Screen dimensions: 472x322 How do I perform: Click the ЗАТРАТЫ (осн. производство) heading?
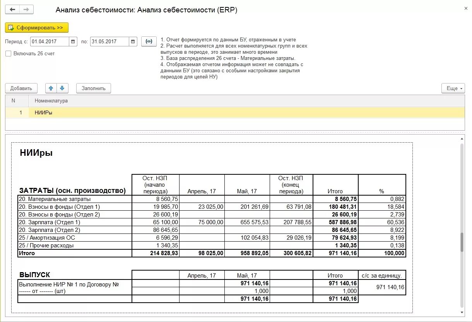[72, 191]
